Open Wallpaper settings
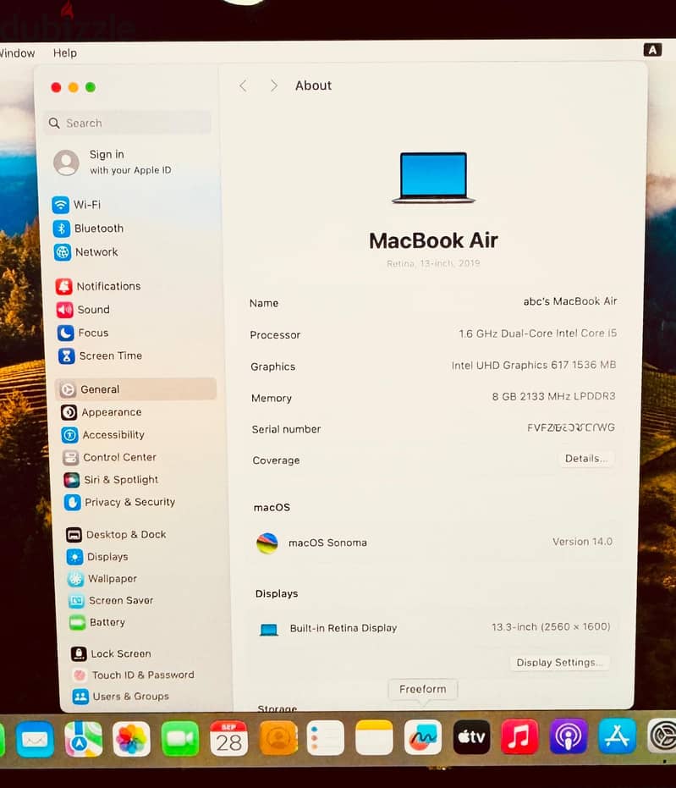The image size is (676, 788). pyautogui.click(x=103, y=579)
